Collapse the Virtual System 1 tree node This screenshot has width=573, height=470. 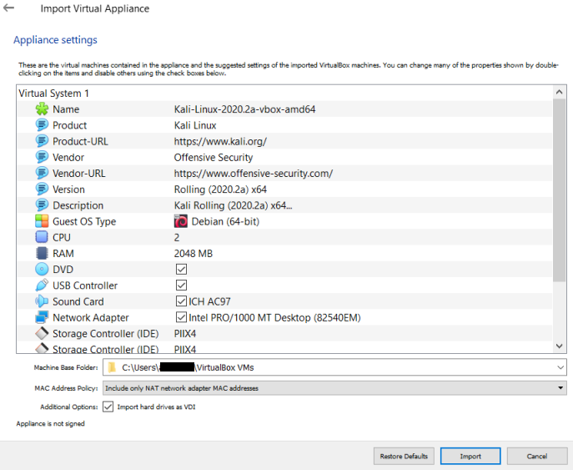(x=53, y=93)
